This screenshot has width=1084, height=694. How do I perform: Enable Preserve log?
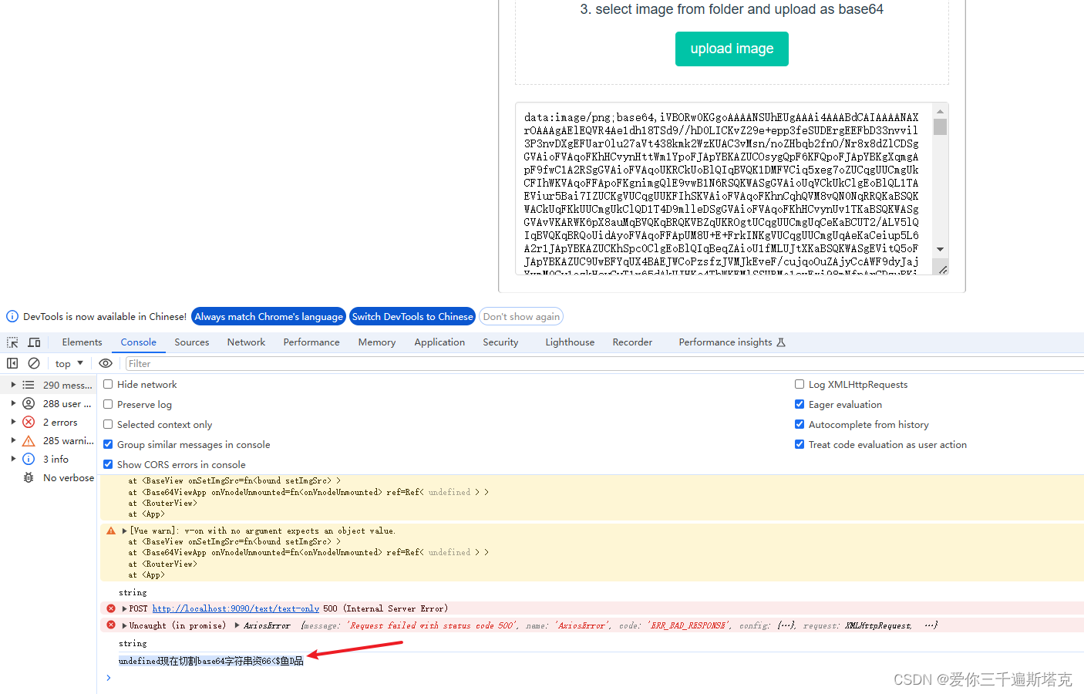pyautogui.click(x=107, y=404)
